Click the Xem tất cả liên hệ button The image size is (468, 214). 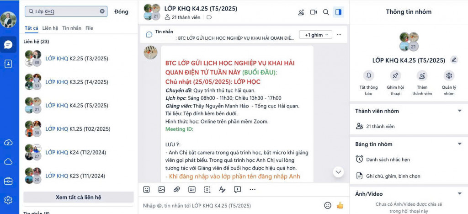(79, 197)
